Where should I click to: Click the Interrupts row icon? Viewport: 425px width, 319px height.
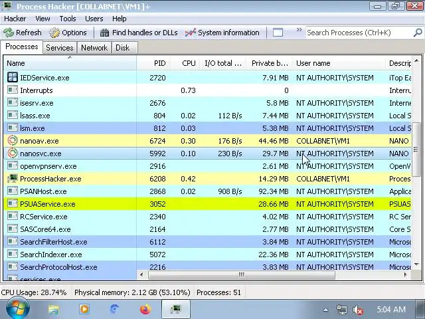13,90
